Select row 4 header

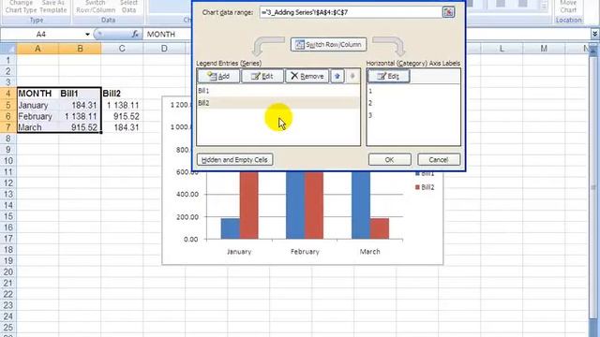[x=8, y=94]
